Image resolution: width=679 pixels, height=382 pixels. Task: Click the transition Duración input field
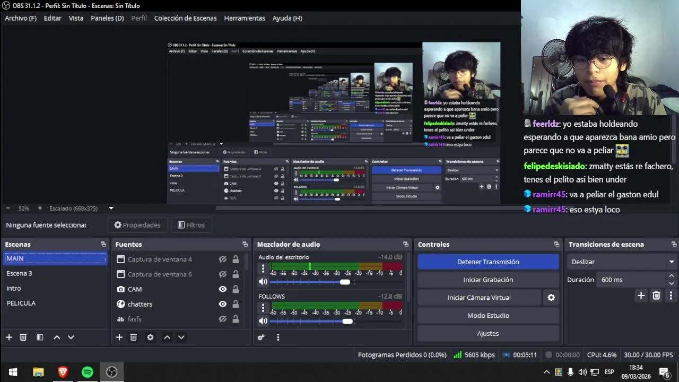pos(631,280)
